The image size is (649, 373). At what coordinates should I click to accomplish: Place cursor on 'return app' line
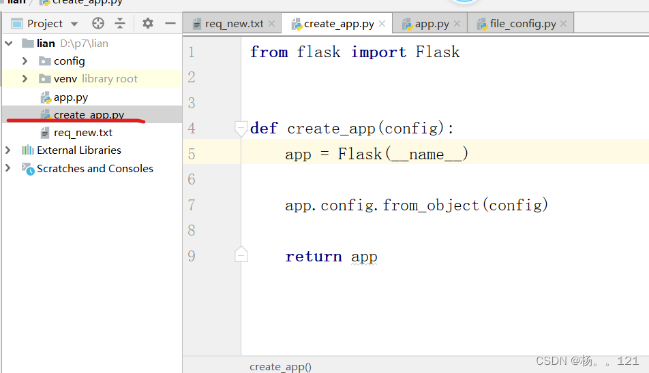[x=331, y=257]
